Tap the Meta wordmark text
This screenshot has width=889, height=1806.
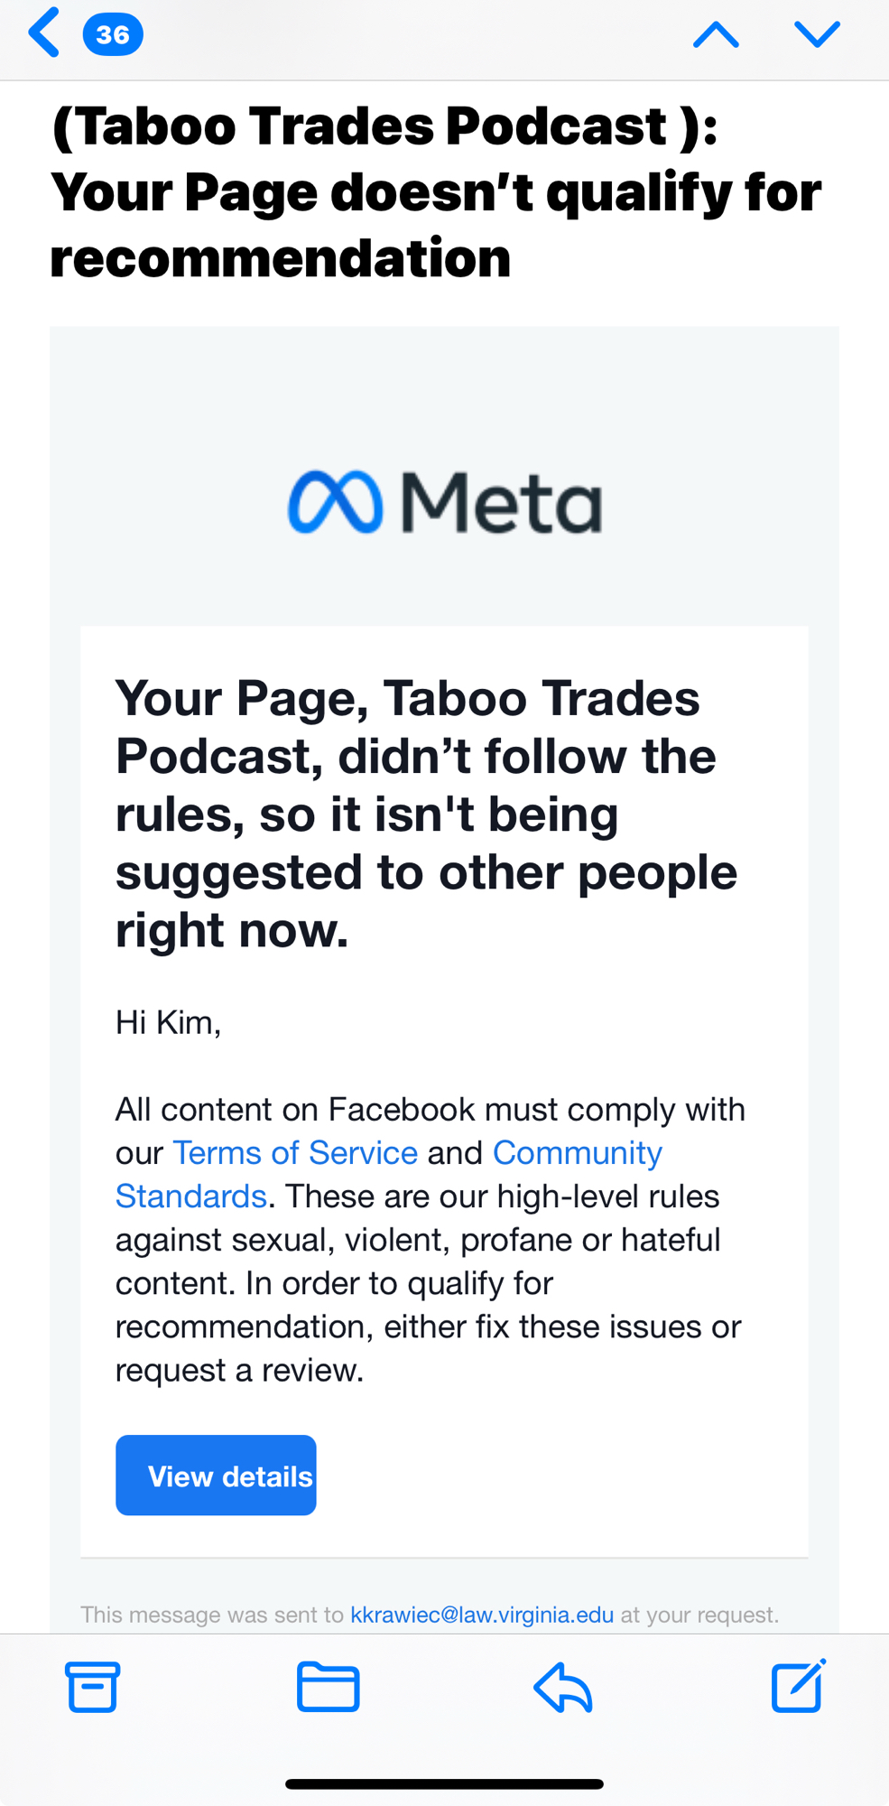coord(501,502)
